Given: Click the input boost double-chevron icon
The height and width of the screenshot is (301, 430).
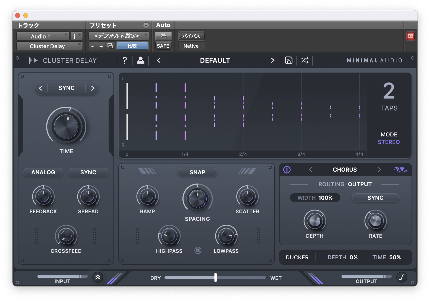Looking at the screenshot, I should pyautogui.click(x=98, y=277).
